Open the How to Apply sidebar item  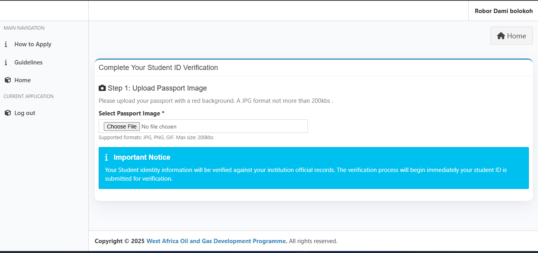click(33, 44)
